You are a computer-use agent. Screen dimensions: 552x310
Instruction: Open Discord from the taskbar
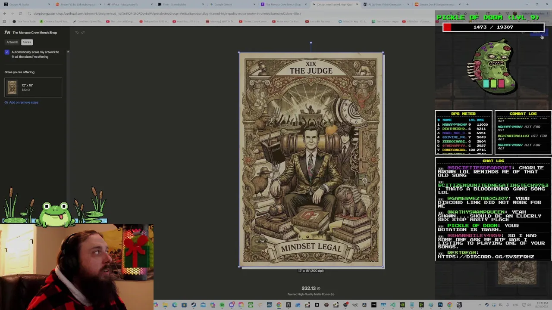(232, 305)
